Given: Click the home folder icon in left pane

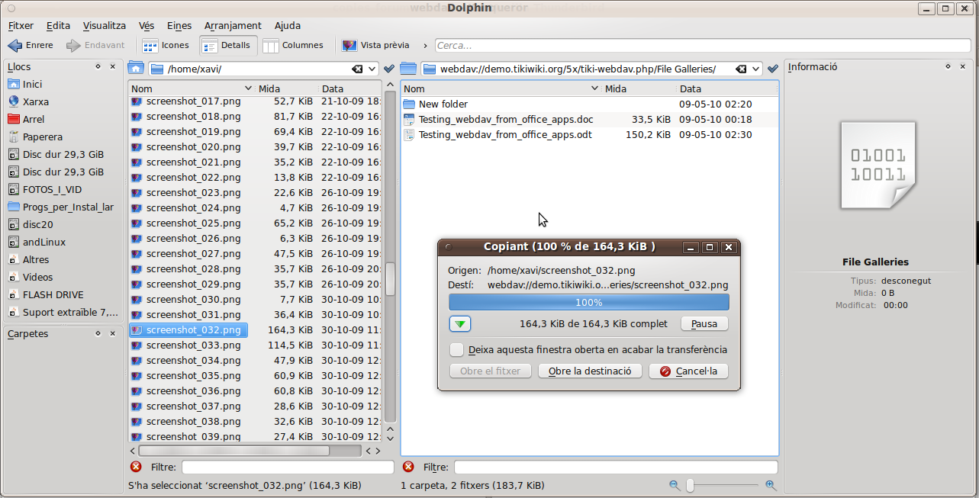Looking at the screenshot, I should pos(136,69).
